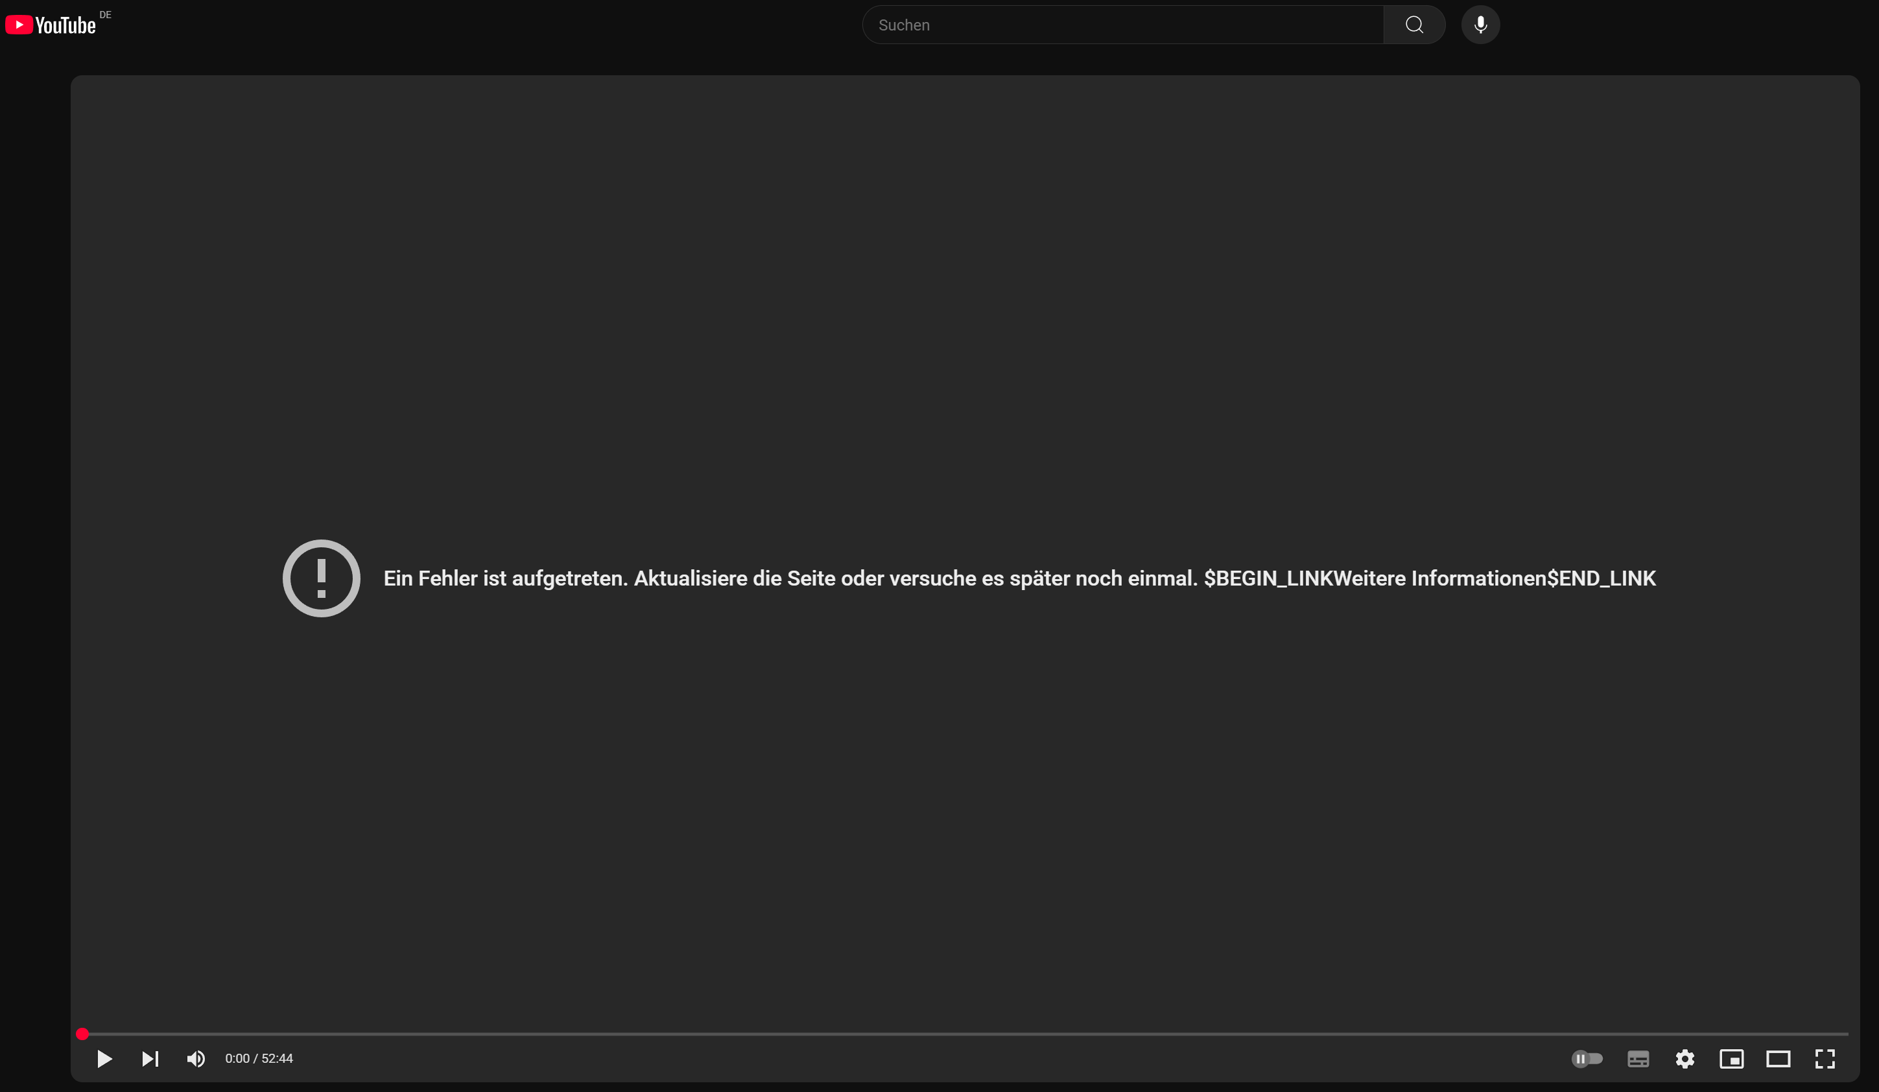Click the 0:00 / 52:44 time display
1879x1092 pixels.
click(259, 1058)
